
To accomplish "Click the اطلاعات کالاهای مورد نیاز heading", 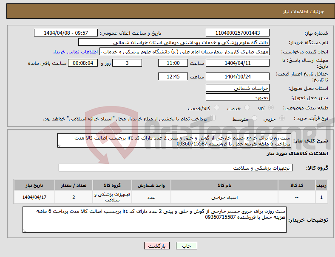I will pos(297,154).
